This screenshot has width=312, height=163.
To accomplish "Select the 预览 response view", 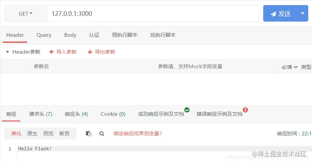I will click(x=48, y=133).
